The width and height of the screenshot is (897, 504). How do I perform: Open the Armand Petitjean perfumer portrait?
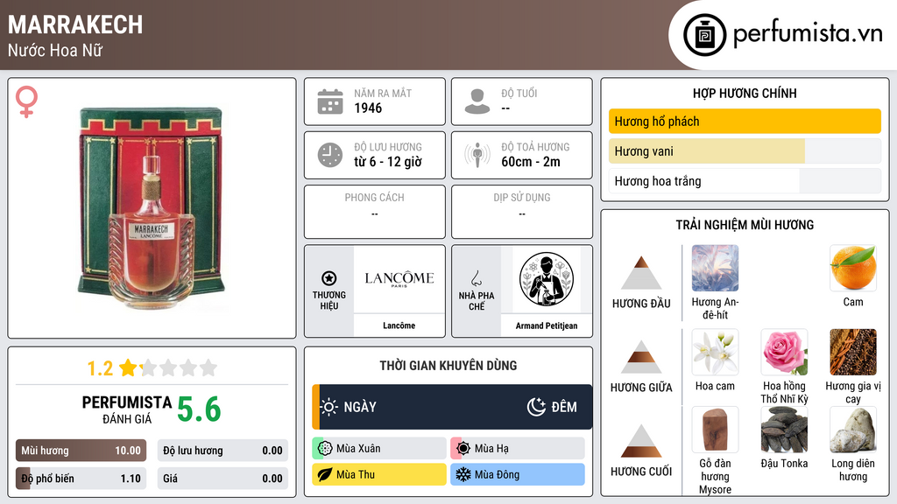coord(547,279)
